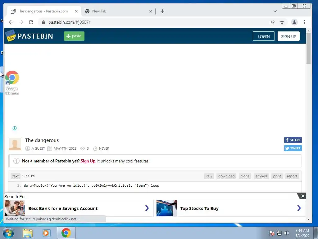Print the paste
Viewport: 318px width, 239px height.
click(277, 176)
